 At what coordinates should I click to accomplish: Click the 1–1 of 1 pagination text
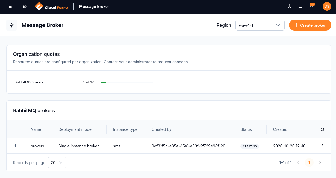coord(285,163)
